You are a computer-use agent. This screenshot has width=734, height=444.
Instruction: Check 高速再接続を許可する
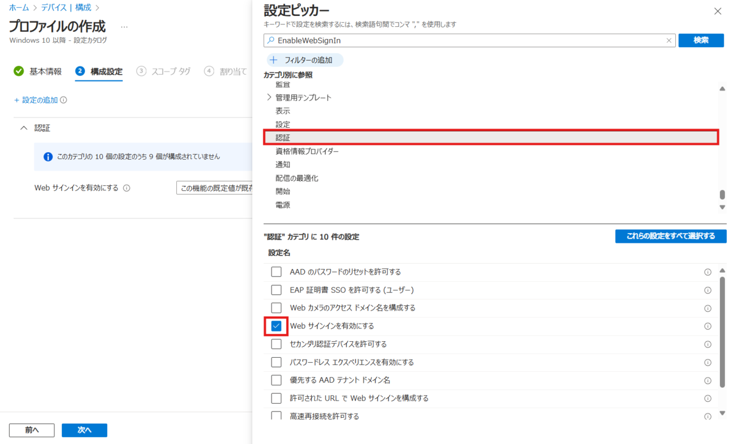(276, 416)
